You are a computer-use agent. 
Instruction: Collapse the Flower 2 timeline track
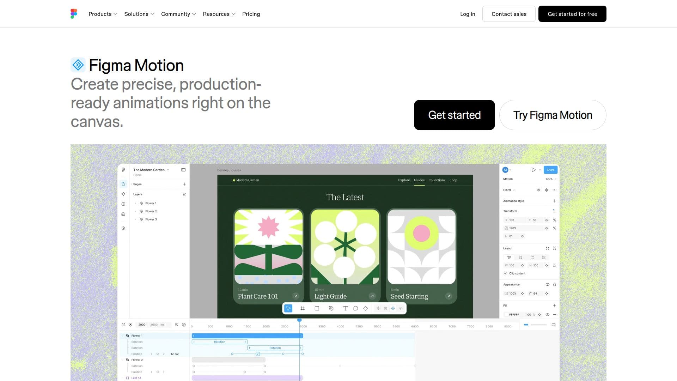point(123,360)
